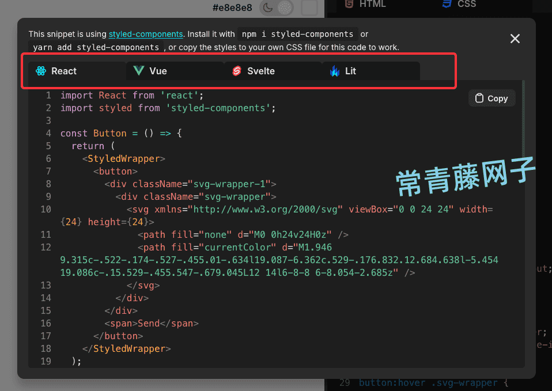Click the CSS3 logo icon
This screenshot has width=552, height=391.
(447, 4)
